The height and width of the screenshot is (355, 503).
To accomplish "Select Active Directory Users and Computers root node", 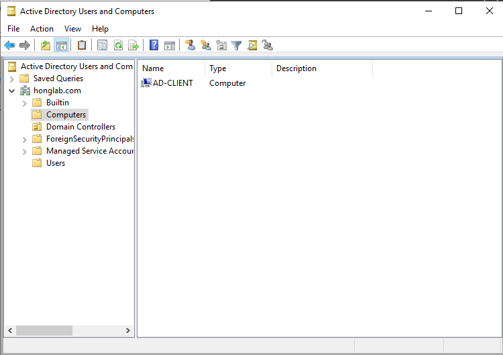I will 76,66.
